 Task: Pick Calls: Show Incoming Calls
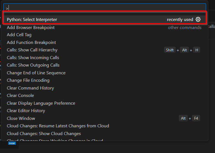[104, 58]
